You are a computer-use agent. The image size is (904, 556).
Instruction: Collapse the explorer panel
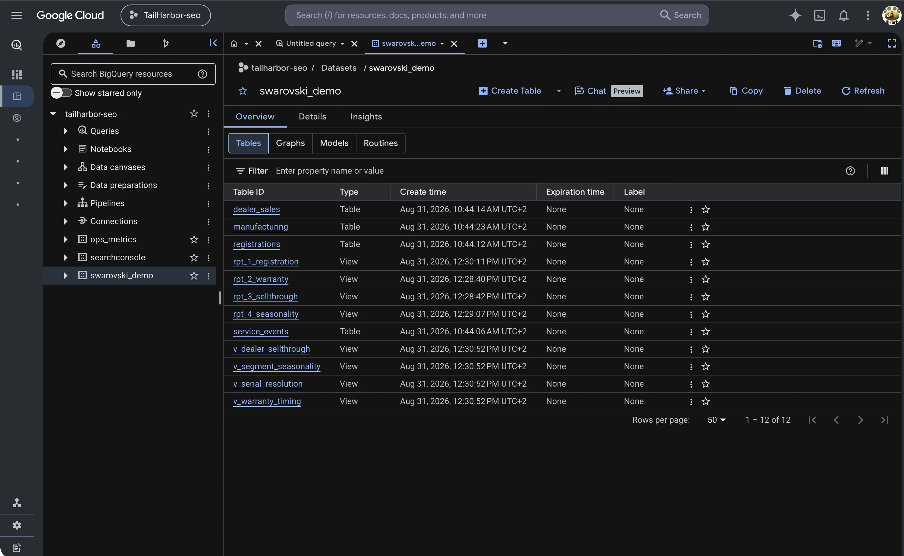[213, 43]
